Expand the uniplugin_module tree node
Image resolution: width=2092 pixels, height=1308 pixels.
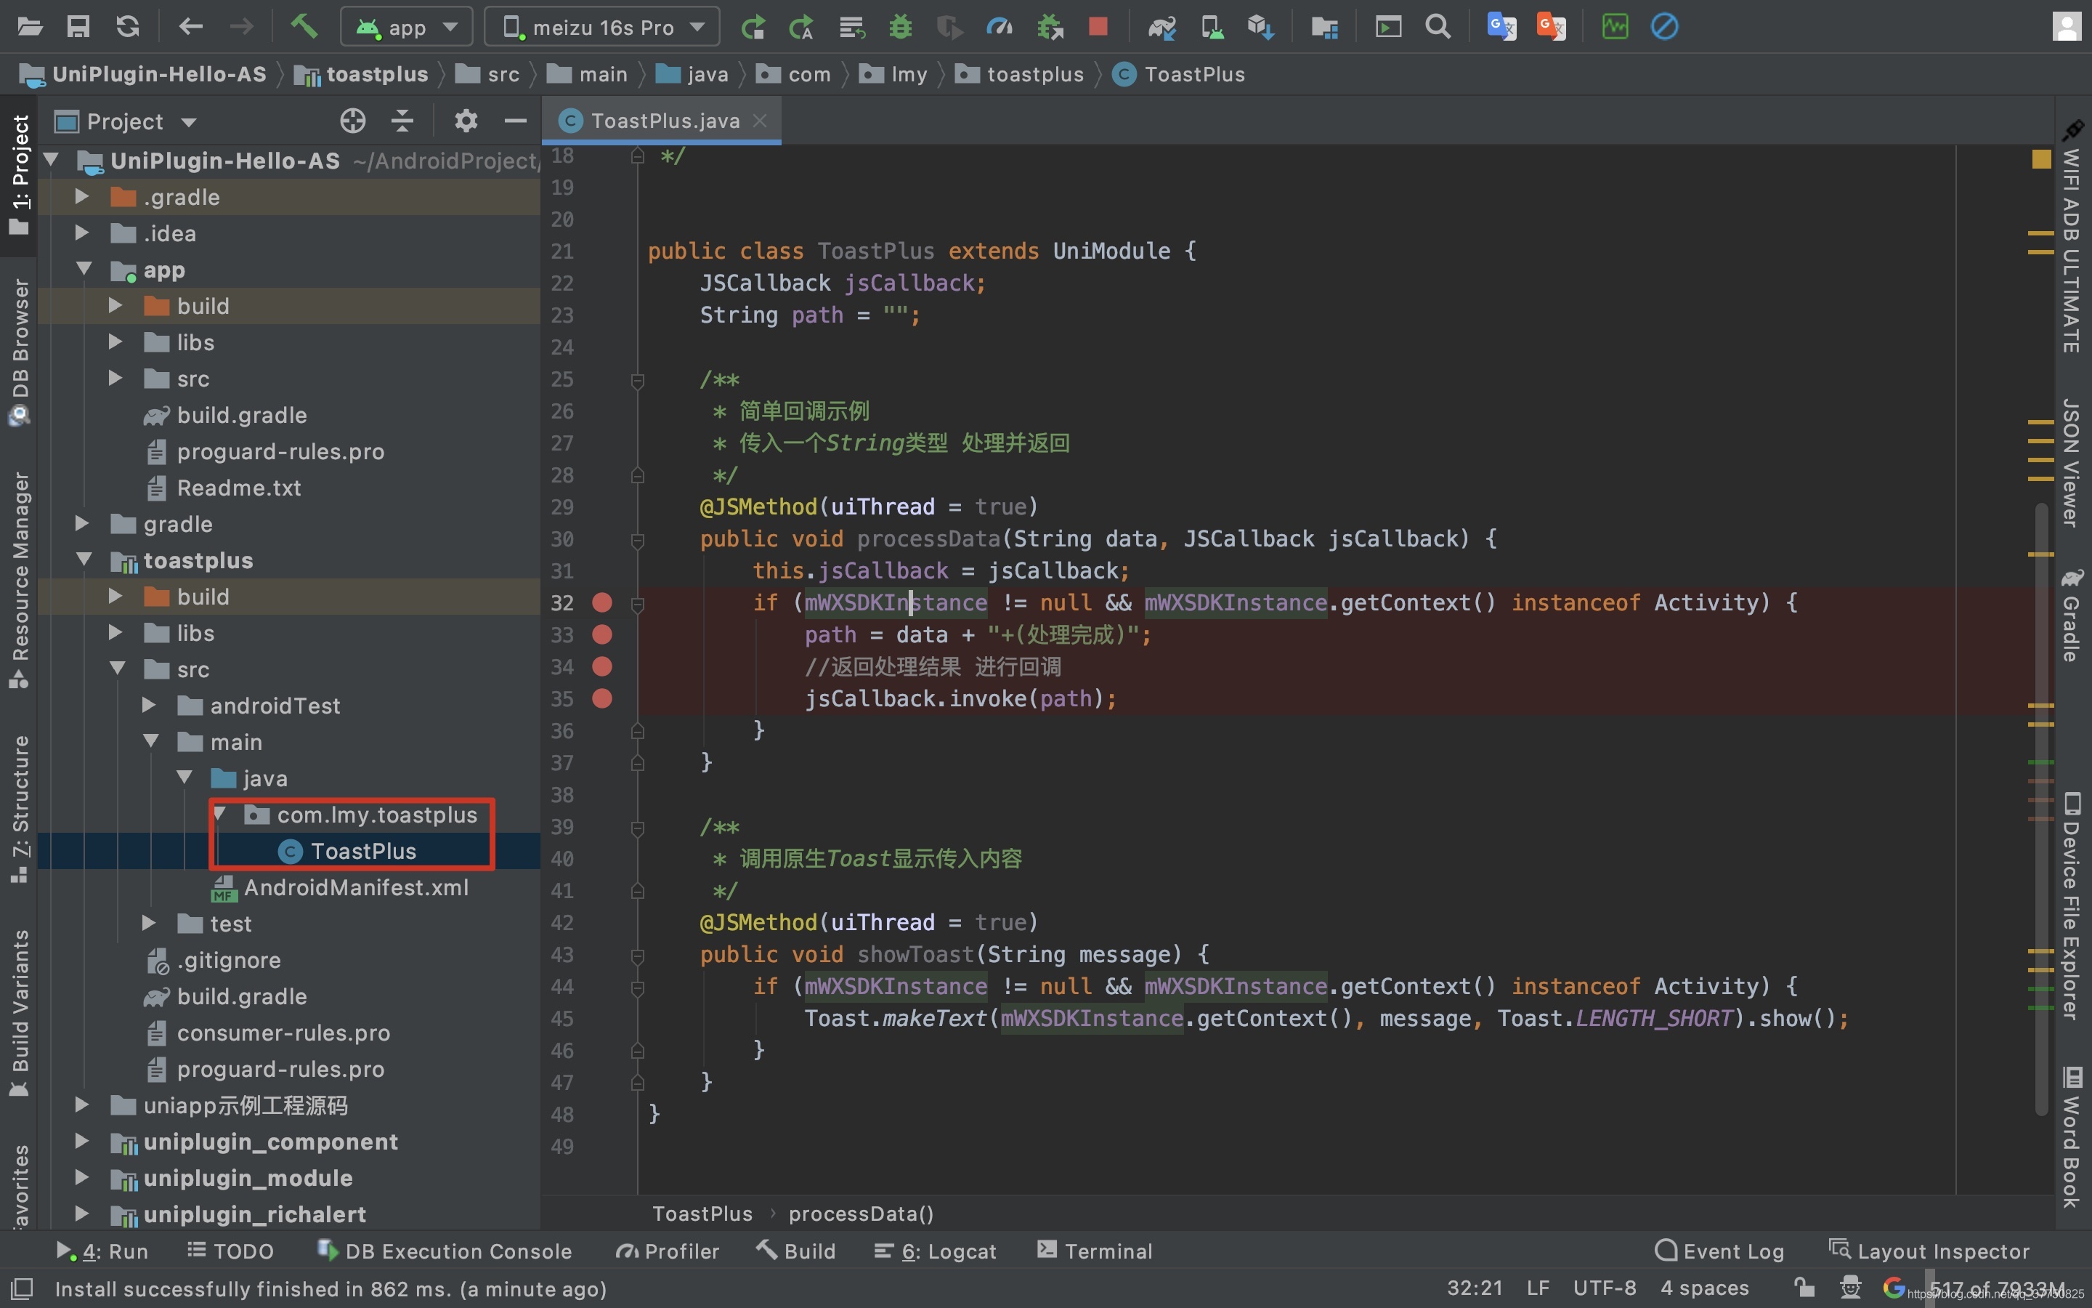pyautogui.click(x=82, y=1176)
